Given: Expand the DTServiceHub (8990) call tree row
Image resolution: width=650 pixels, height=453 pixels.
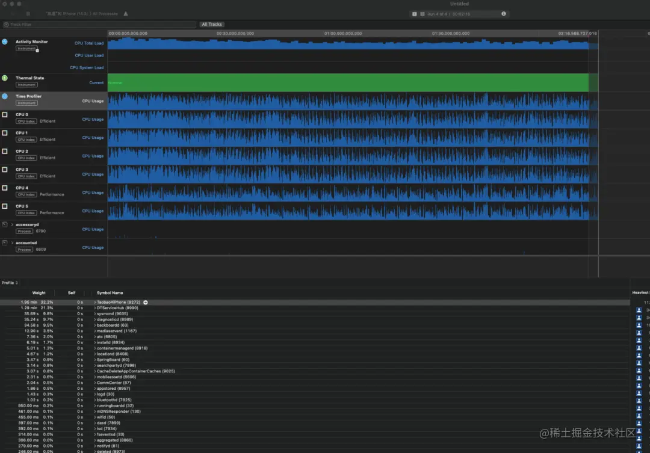Looking at the screenshot, I should click(x=95, y=309).
